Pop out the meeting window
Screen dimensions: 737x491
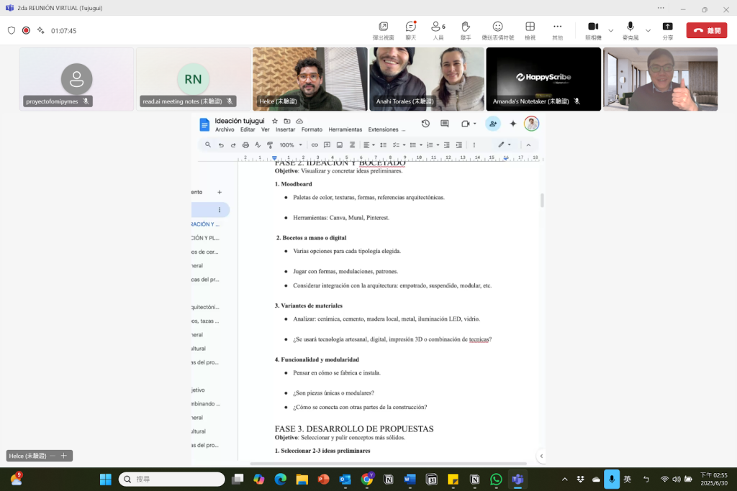(x=383, y=29)
